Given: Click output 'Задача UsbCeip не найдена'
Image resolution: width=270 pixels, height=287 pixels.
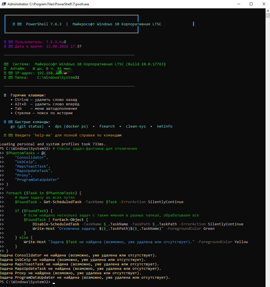Looking at the screenshot, I should [27, 260].
